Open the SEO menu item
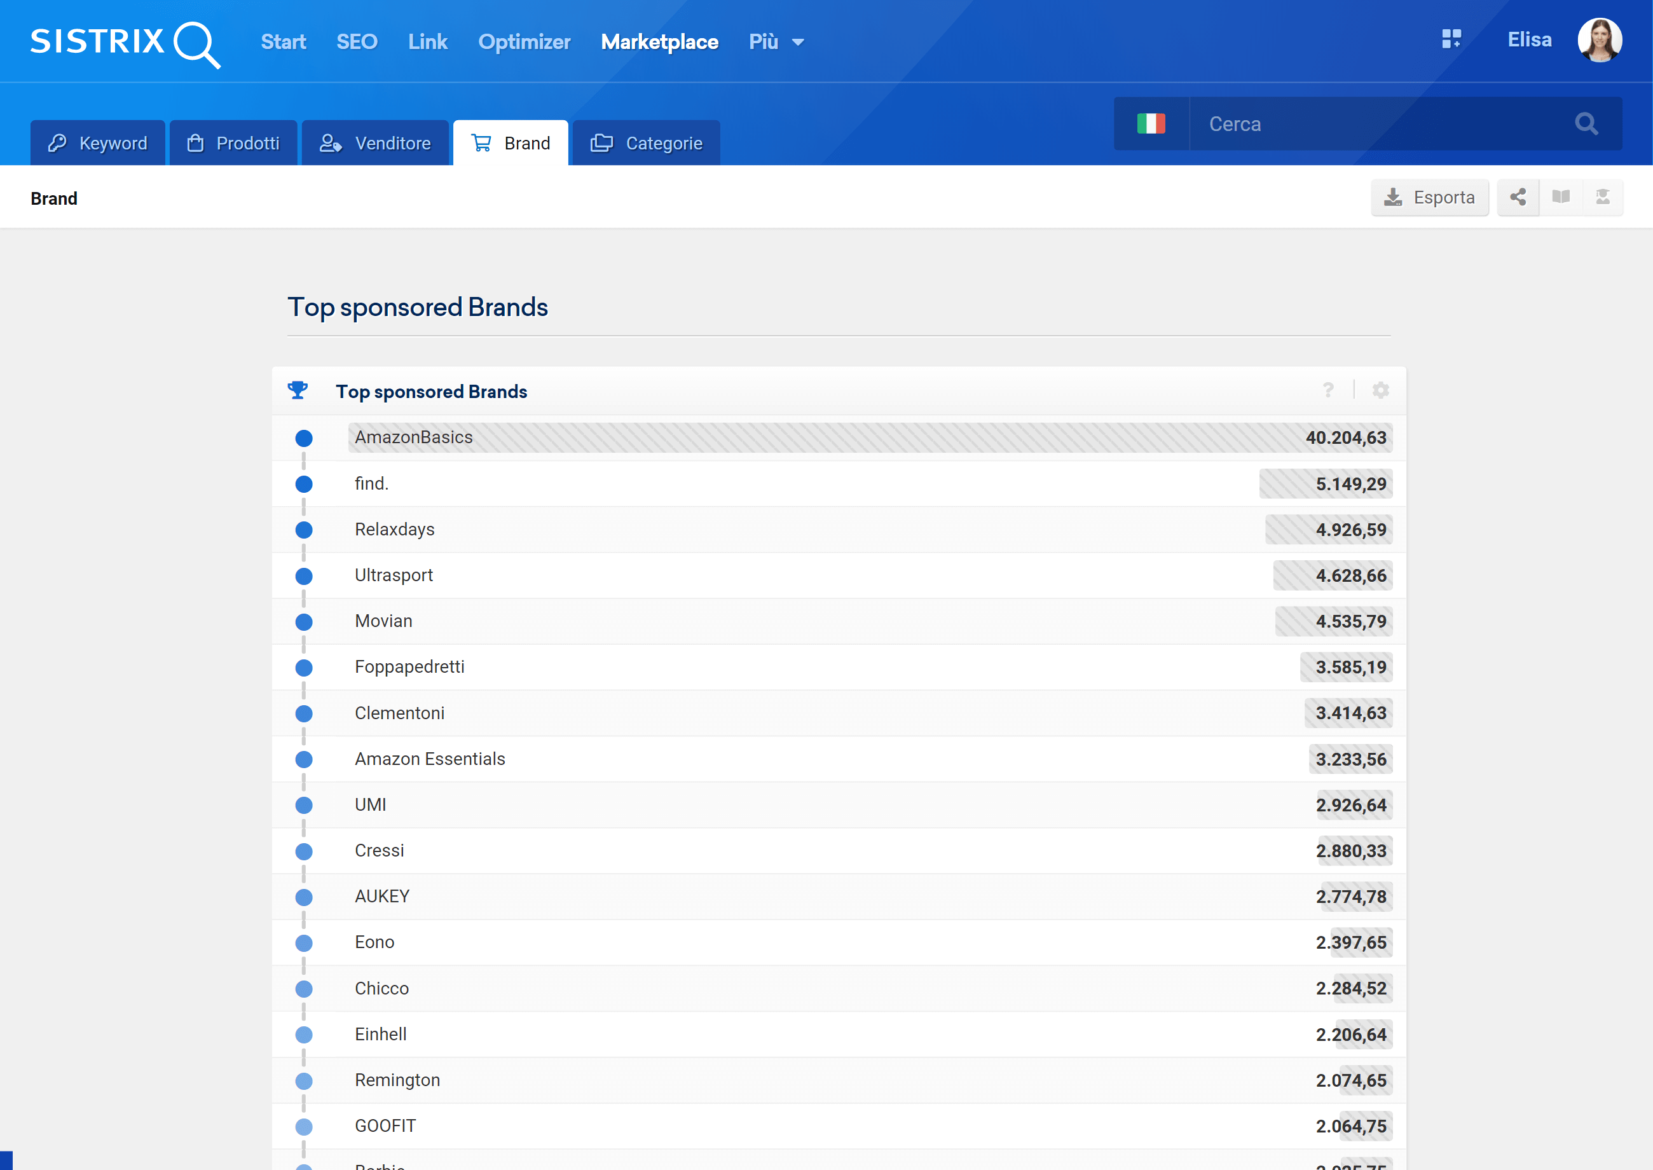The width and height of the screenshot is (1653, 1170). pyautogui.click(x=357, y=42)
